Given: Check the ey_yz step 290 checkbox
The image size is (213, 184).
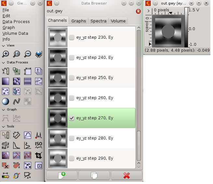Looking at the screenshot, I should [x=71, y=158].
